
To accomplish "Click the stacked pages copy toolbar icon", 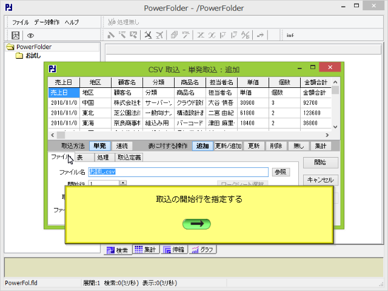I will click(x=174, y=35).
